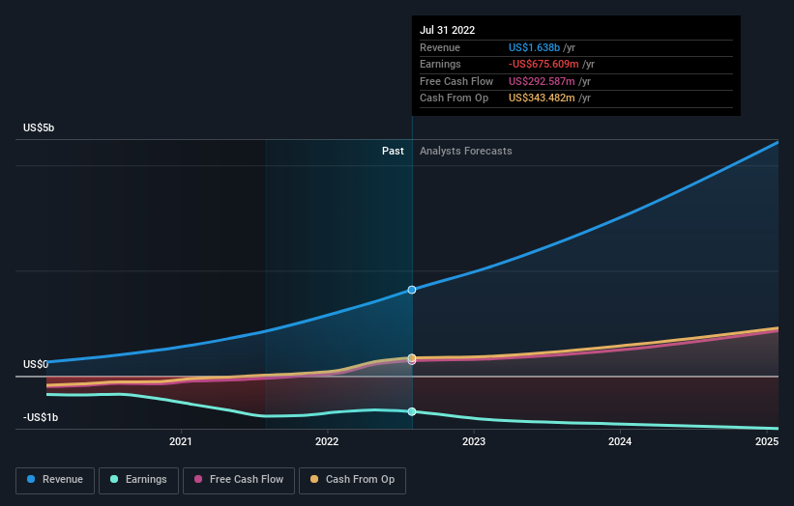Select the 2023 x-axis label
Viewport: 794px width, 506px height.
coord(474,442)
